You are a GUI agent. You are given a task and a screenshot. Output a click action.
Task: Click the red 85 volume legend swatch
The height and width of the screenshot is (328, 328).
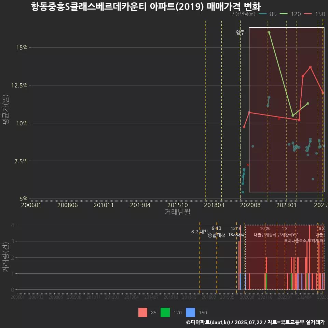[143, 312]
